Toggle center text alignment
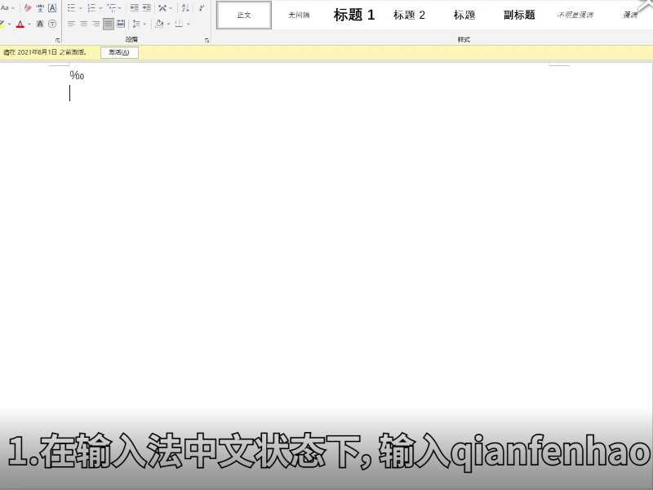The width and height of the screenshot is (653, 490). point(83,24)
